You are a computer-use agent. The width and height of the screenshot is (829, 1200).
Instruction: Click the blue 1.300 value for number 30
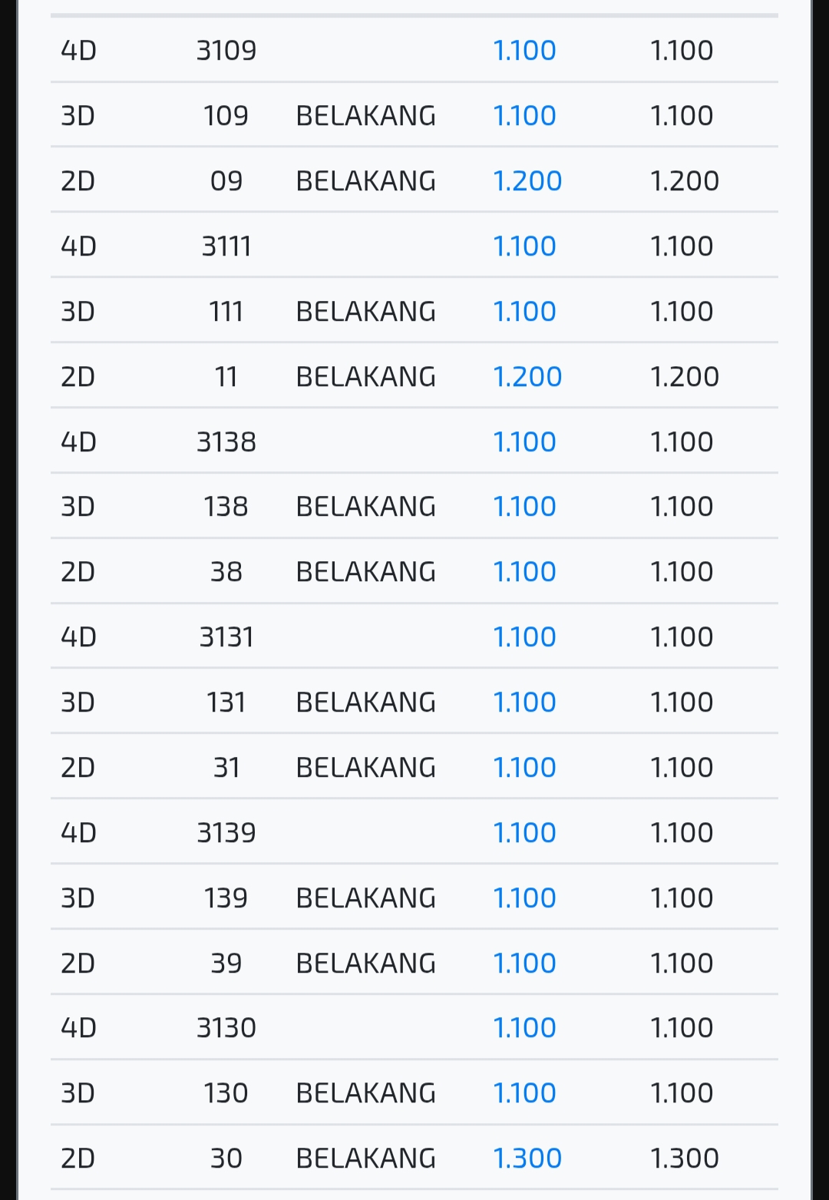click(x=527, y=1159)
